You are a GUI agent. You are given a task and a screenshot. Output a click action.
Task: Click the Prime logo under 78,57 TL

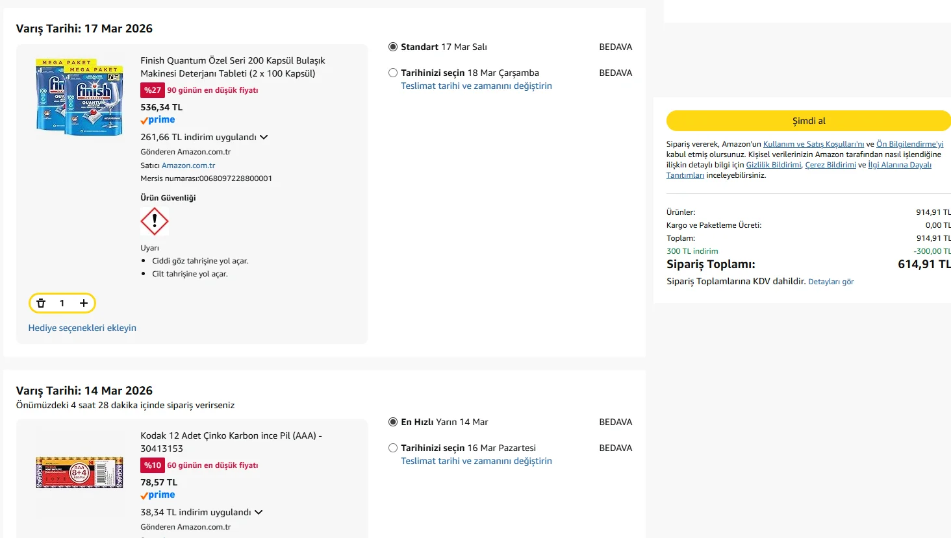158,495
